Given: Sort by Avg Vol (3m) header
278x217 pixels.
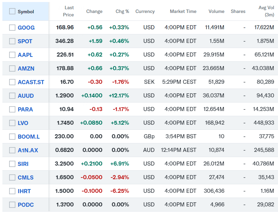Looking at the screenshot, I should coord(266,11).
